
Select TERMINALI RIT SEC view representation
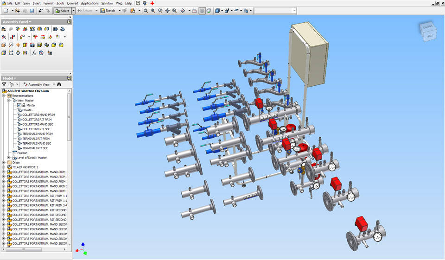click(x=35, y=148)
